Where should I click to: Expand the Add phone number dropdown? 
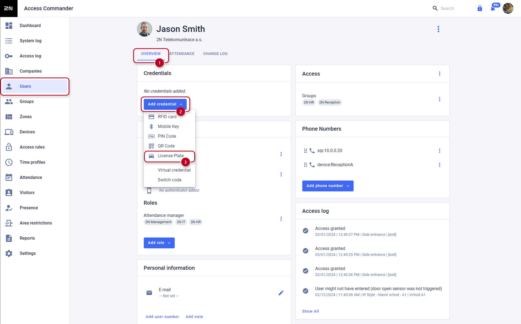pos(328,186)
